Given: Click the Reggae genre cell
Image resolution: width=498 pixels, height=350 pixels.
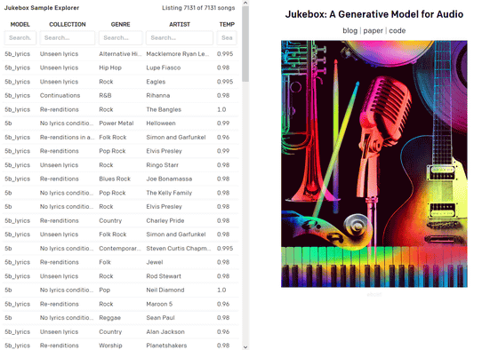Looking at the screenshot, I should [110, 318].
